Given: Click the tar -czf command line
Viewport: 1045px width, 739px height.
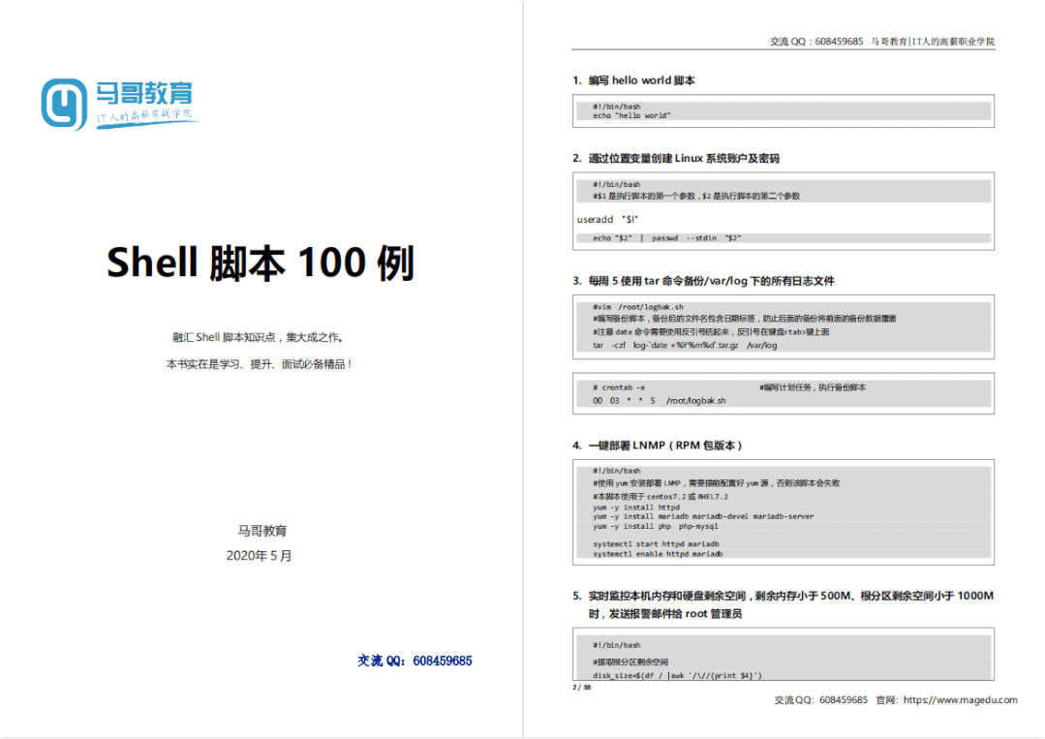Looking at the screenshot, I should [x=685, y=345].
